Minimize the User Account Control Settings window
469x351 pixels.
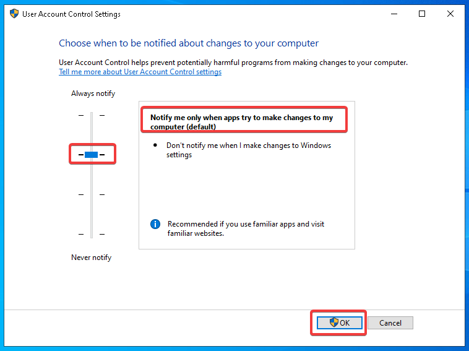click(394, 14)
